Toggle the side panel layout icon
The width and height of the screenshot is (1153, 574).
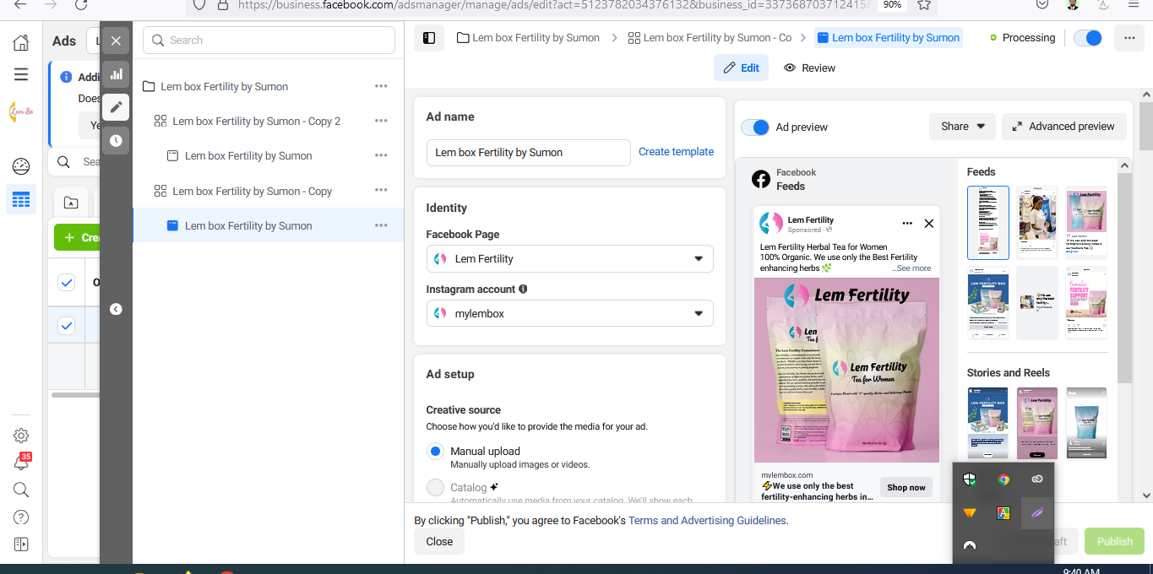pos(429,38)
